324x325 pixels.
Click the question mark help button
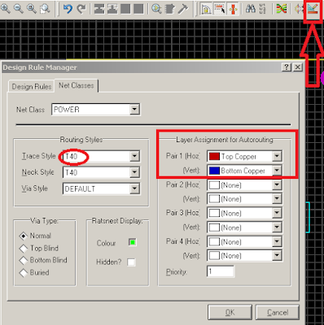(x=287, y=67)
